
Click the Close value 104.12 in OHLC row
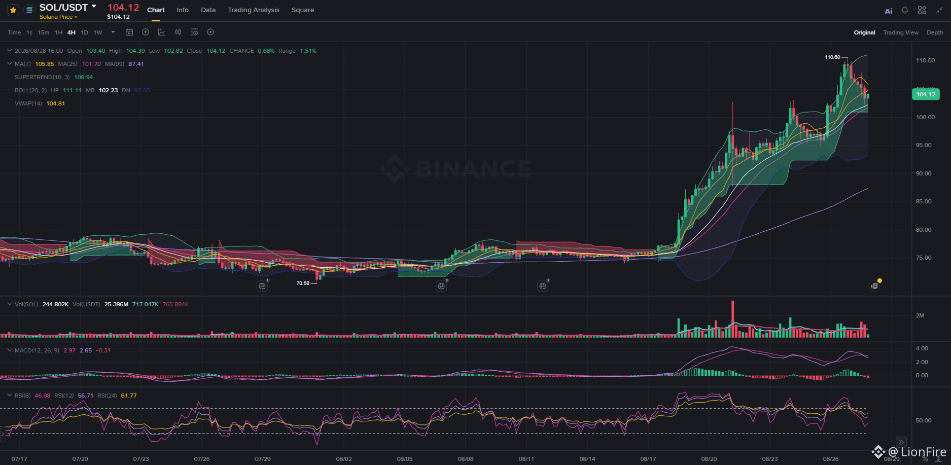216,51
